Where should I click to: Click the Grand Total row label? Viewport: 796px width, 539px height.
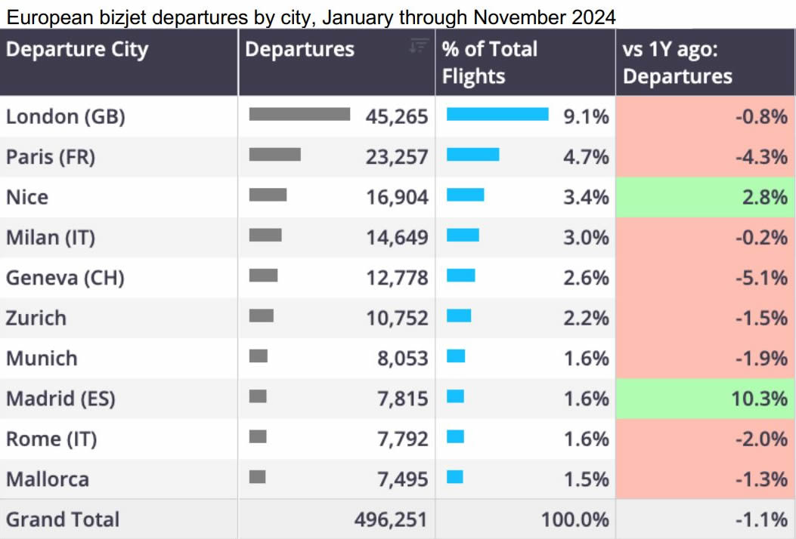point(63,519)
